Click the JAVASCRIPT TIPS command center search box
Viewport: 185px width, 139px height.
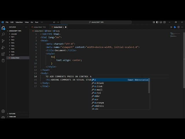point(96,22)
